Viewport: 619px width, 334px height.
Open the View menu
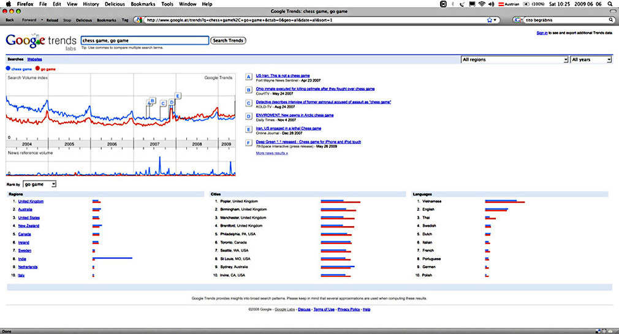click(x=72, y=4)
